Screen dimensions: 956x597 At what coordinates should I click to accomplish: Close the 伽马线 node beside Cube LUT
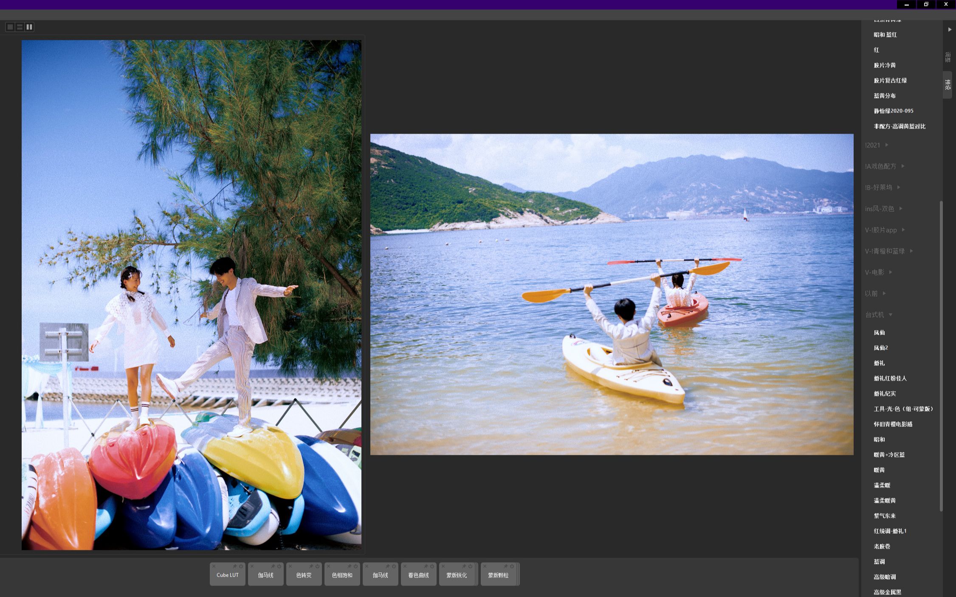tap(252, 566)
